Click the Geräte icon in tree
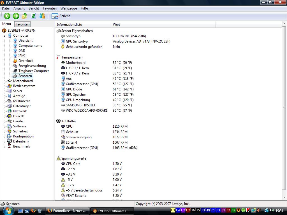The image size is (287, 215). (x=9, y=121)
